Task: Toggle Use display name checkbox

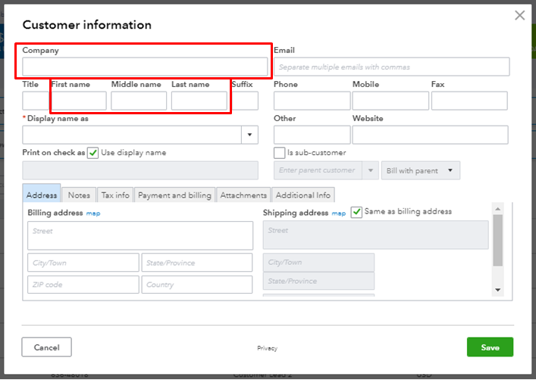Action: pyautogui.click(x=93, y=153)
